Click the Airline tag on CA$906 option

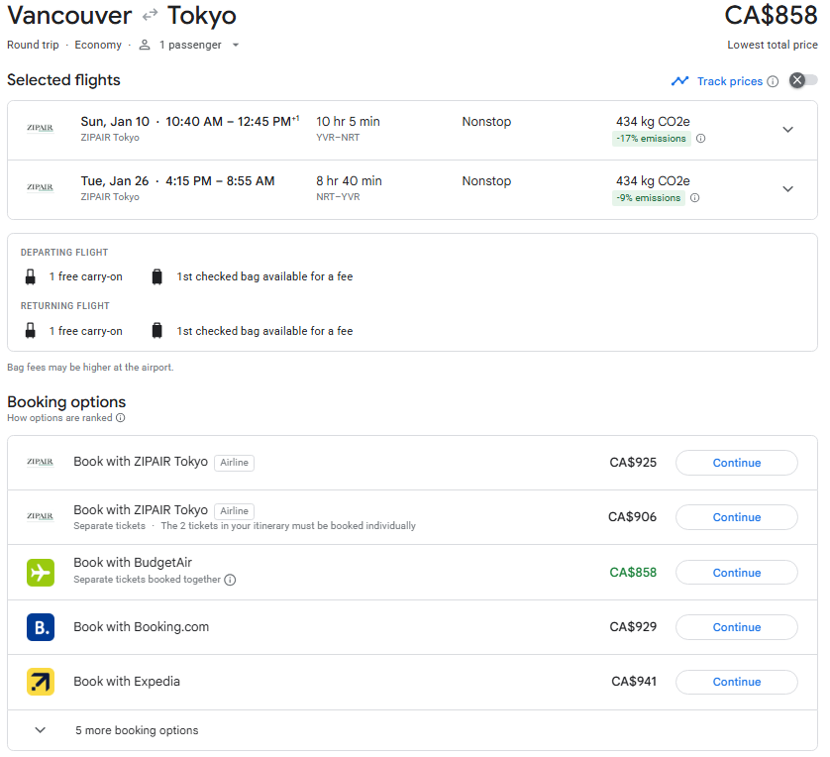[234, 511]
